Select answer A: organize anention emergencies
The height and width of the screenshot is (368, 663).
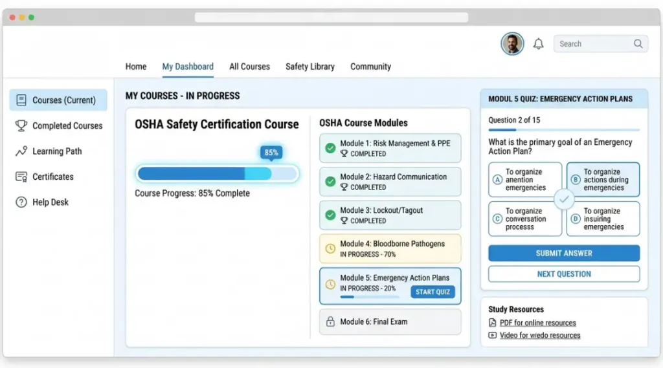click(x=525, y=180)
